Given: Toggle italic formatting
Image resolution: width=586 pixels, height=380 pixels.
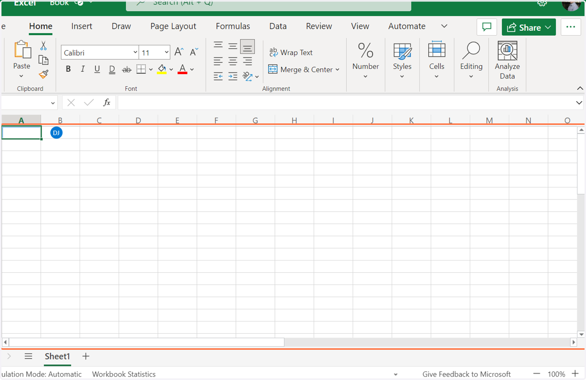Looking at the screenshot, I should (x=83, y=69).
